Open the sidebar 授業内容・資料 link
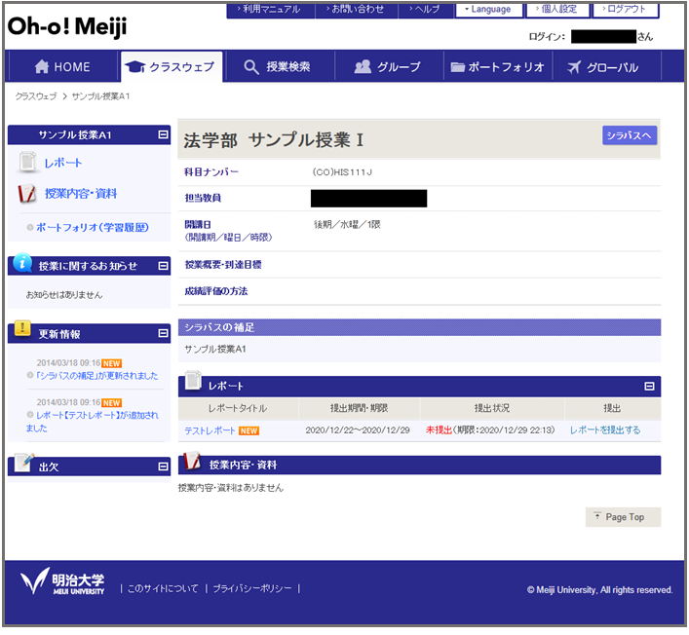Image resolution: width=689 pixels, height=635 pixels. click(81, 194)
